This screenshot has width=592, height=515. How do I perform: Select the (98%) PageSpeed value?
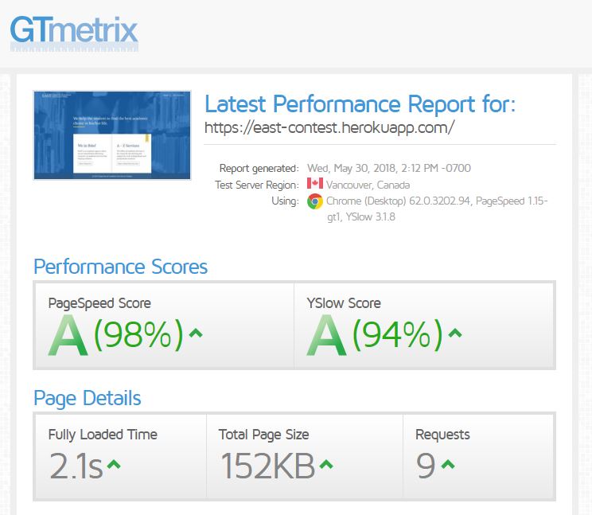click(138, 334)
